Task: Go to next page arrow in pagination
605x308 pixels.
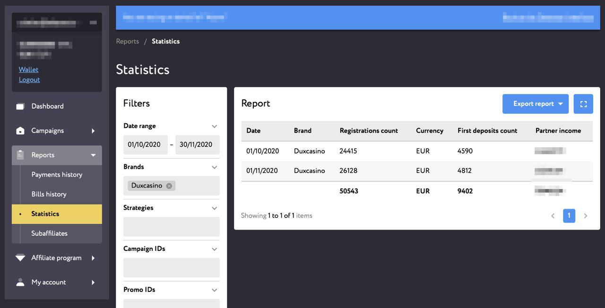Action: (x=586, y=216)
